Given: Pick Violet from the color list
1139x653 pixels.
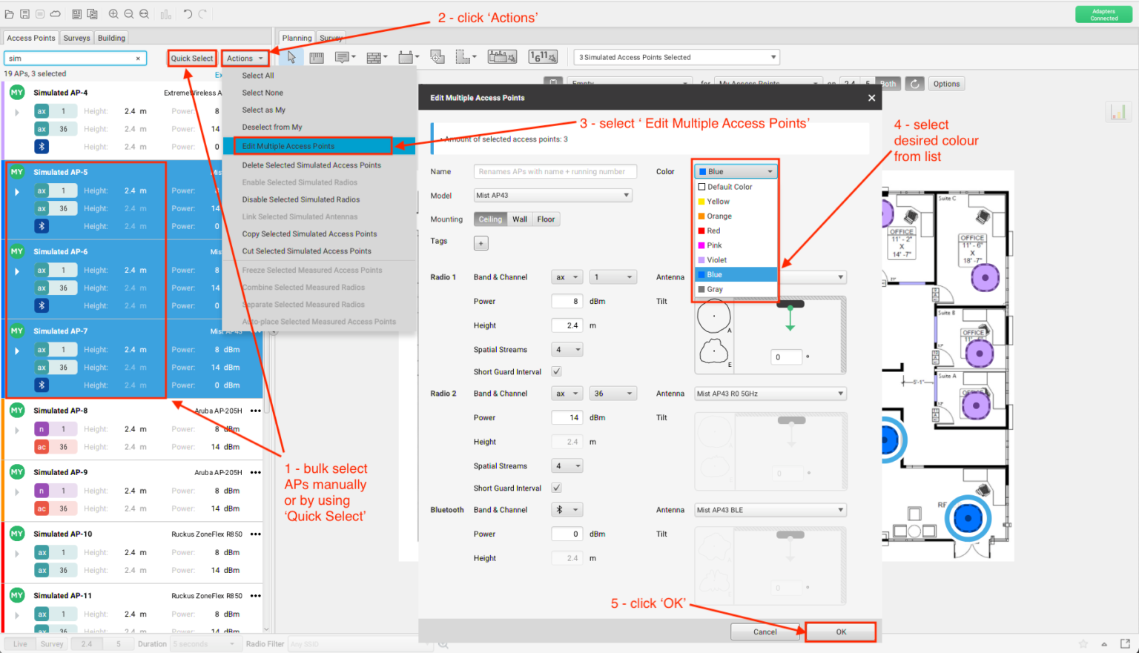Looking at the screenshot, I should point(716,260).
